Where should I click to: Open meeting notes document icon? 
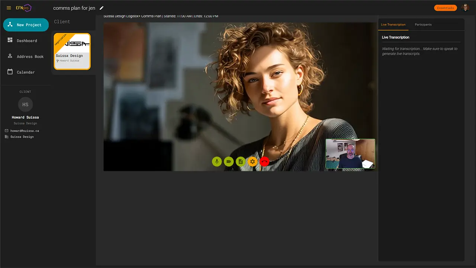pyautogui.click(x=241, y=162)
